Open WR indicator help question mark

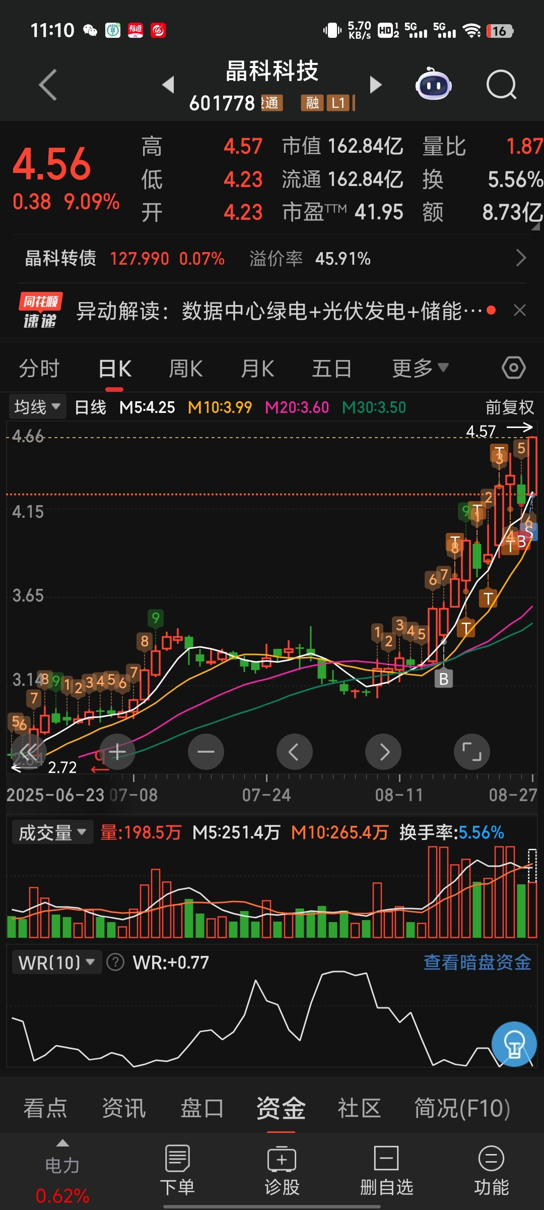pyautogui.click(x=115, y=962)
